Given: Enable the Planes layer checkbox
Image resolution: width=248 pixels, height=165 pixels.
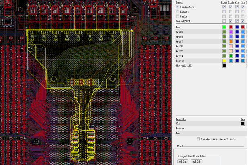Looking at the screenshot, I should (177, 12).
